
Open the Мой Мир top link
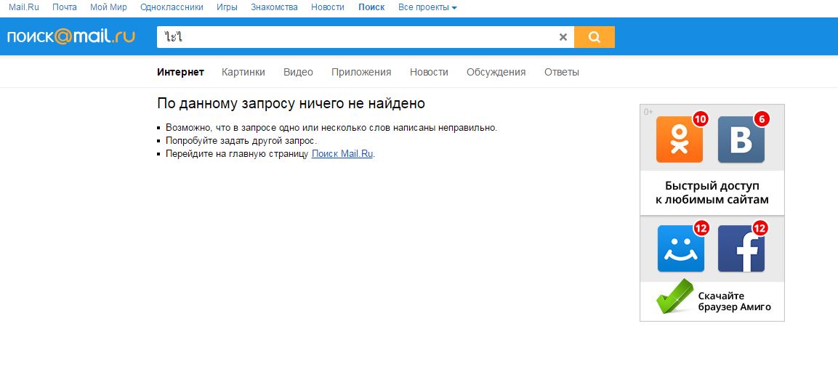108,7
